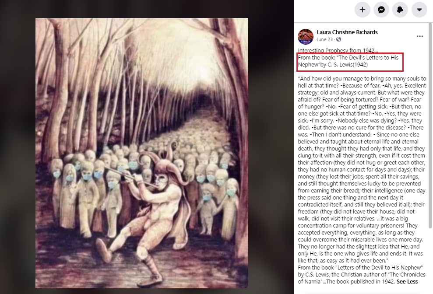Click the globe public privacy icon
The image size is (433, 294).
338,39
